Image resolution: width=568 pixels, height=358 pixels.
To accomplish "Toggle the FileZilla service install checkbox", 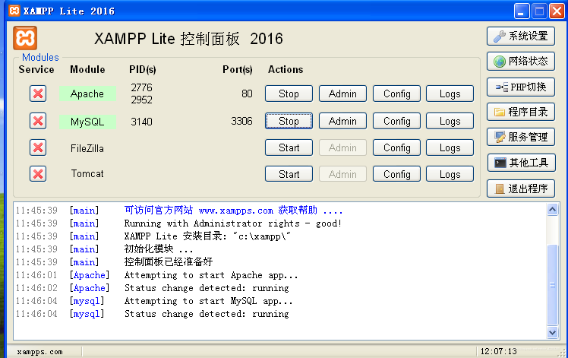I will click(x=38, y=147).
